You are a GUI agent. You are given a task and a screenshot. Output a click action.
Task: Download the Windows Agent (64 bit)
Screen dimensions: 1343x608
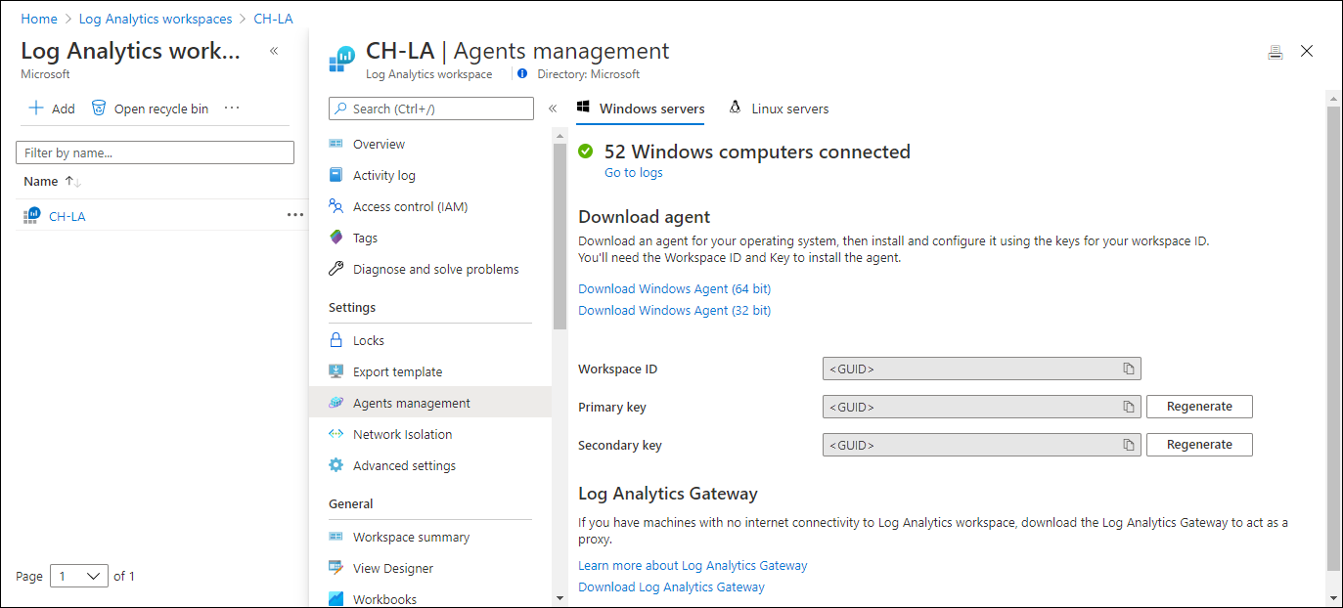point(674,288)
